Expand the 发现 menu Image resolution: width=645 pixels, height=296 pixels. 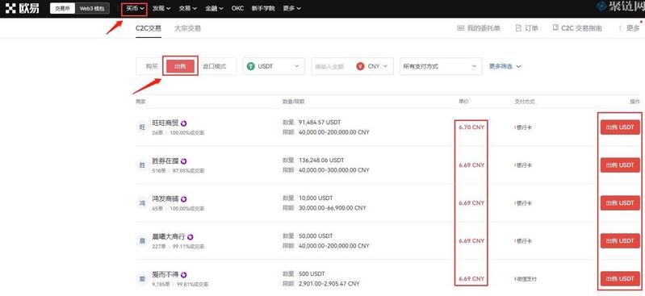pos(161,8)
